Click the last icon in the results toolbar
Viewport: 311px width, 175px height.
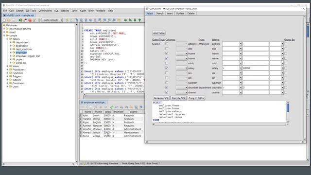pos(141,107)
